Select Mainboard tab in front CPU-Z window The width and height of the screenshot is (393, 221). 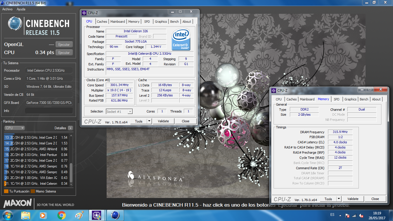click(x=118, y=22)
